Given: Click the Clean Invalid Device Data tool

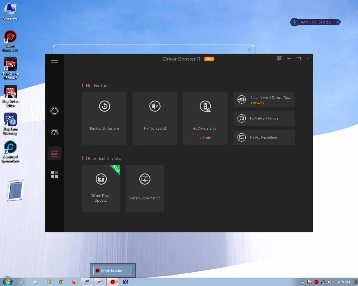Looking at the screenshot, I should (x=264, y=99).
